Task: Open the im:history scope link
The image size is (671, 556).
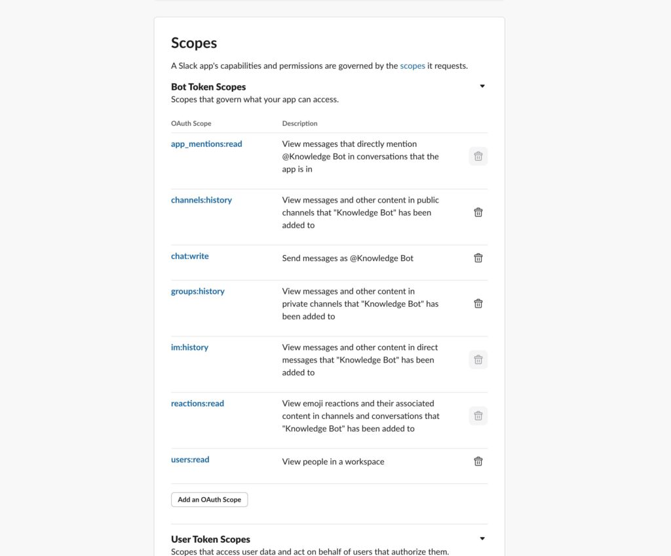Action: coord(189,347)
